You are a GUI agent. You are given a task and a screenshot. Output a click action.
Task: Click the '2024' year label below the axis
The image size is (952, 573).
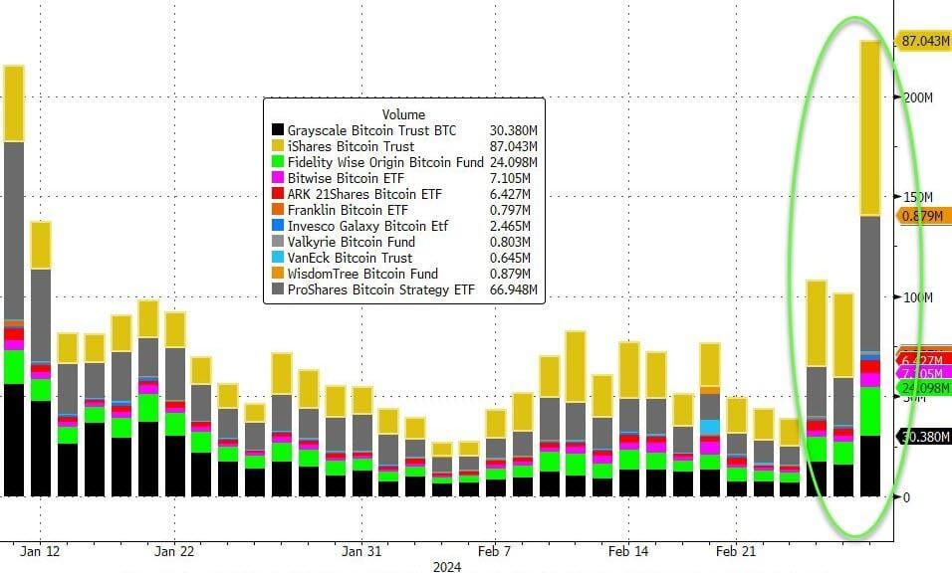(447, 566)
